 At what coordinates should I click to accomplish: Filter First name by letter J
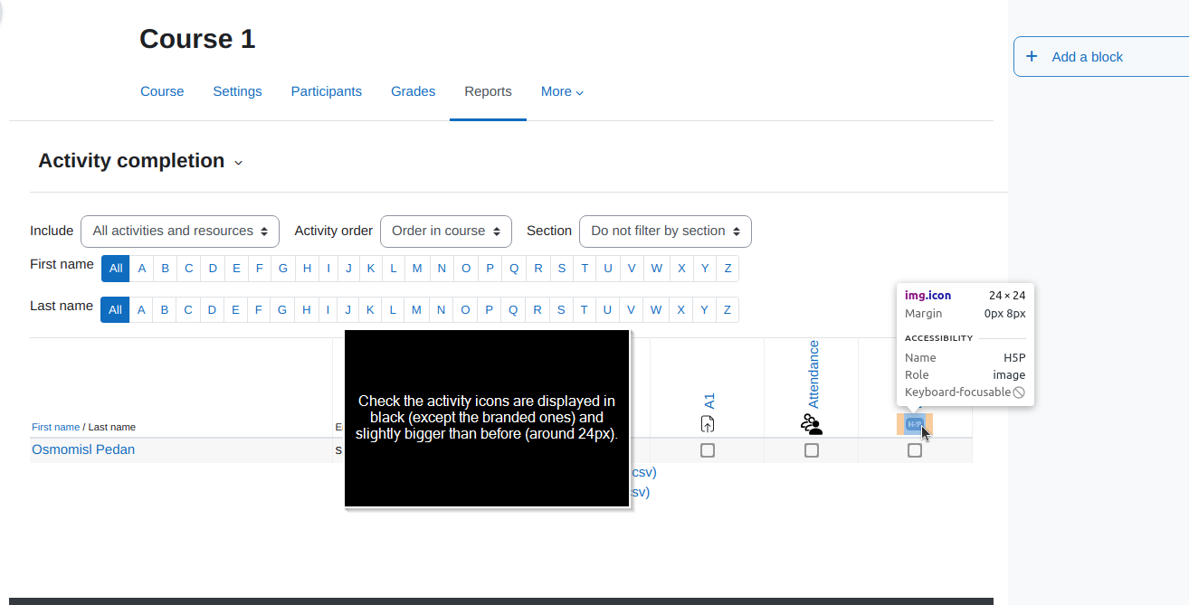pyautogui.click(x=348, y=269)
